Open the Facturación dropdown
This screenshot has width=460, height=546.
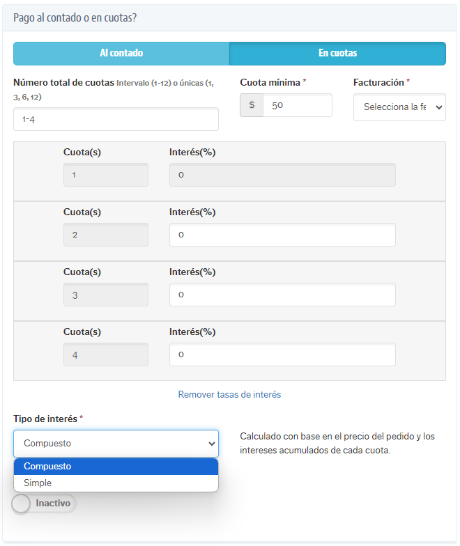(x=399, y=107)
